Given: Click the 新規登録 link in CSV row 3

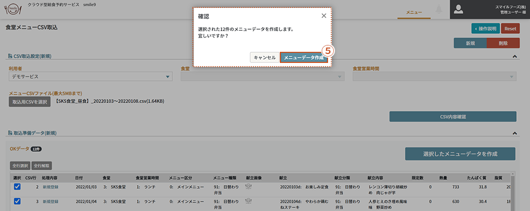Looking at the screenshot, I should tap(50, 201).
